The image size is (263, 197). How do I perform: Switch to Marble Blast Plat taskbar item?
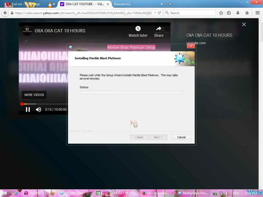pos(193,193)
